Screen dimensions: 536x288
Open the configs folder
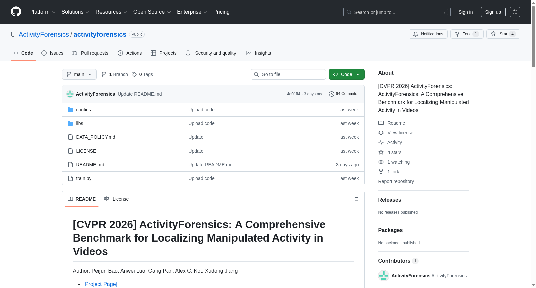click(x=83, y=110)
